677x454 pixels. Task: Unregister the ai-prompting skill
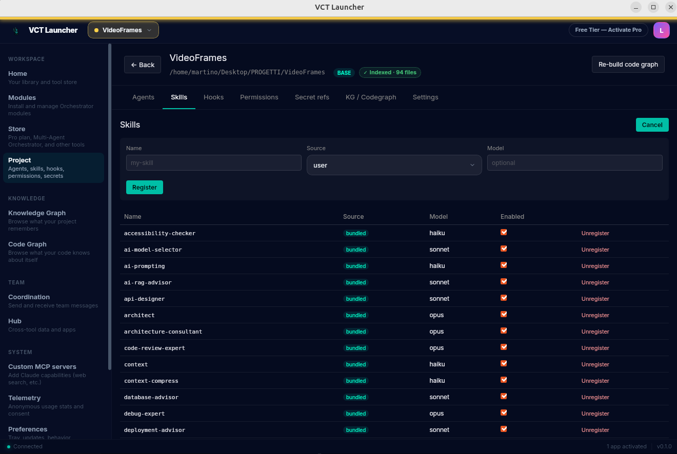click(595, 266)
